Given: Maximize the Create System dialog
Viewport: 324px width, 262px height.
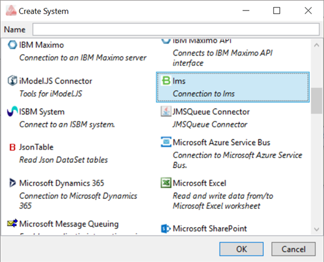Looking at the screenshot, I should 277,10.
